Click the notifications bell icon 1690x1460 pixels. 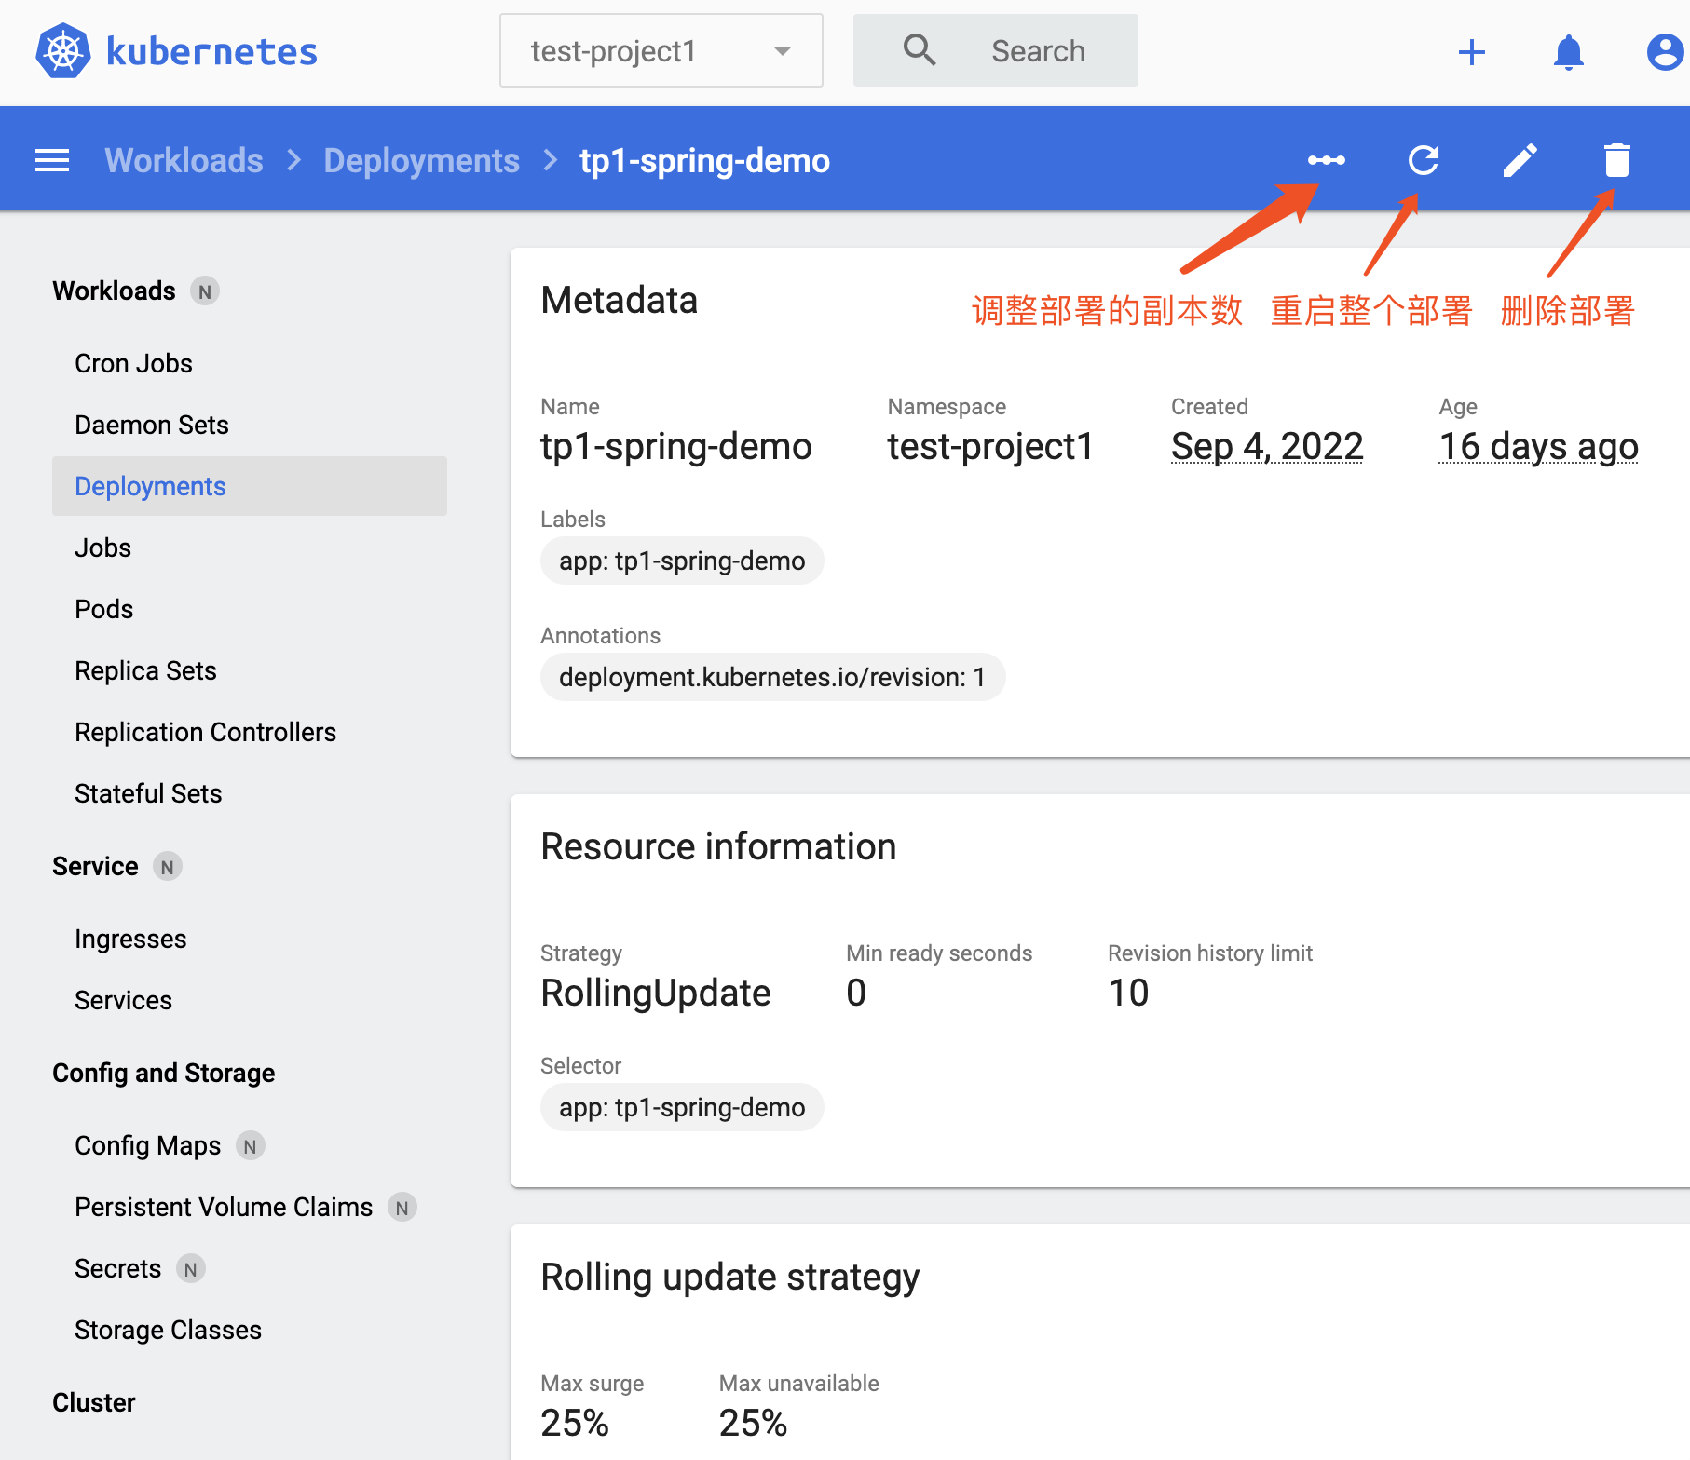point(1569,51)
